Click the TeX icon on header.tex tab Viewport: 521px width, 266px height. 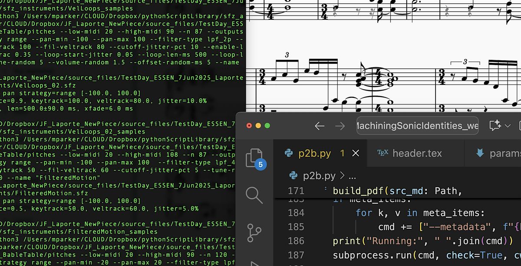coord(383,153)
